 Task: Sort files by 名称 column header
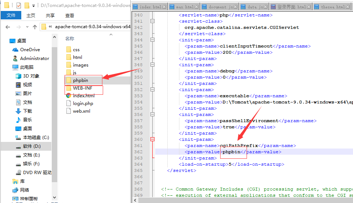pyautogui.click(x=70, y=38)
